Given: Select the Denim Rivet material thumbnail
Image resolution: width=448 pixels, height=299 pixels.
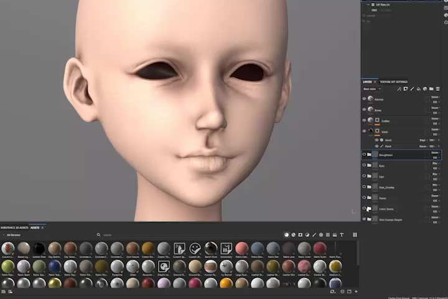Looking at the screenshot, I should coord(210,249).
